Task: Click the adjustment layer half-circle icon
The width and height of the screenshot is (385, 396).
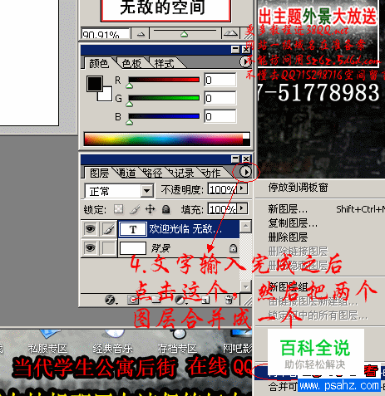Action: [x=180, y=300]
